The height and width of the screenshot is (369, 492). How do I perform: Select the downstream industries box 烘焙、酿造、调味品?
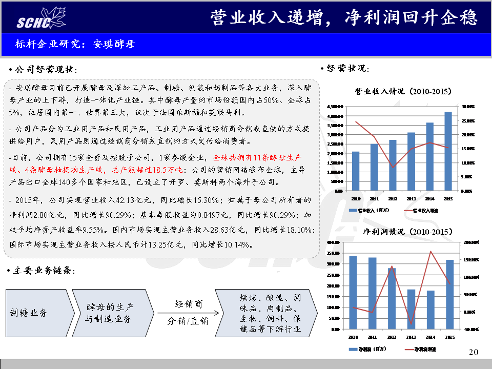269,313
